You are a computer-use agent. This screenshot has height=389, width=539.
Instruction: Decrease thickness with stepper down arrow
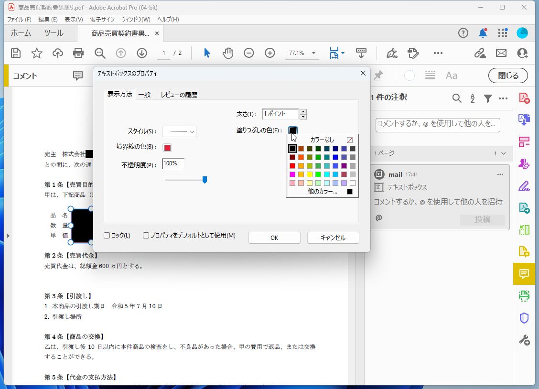tap(303, 117)
